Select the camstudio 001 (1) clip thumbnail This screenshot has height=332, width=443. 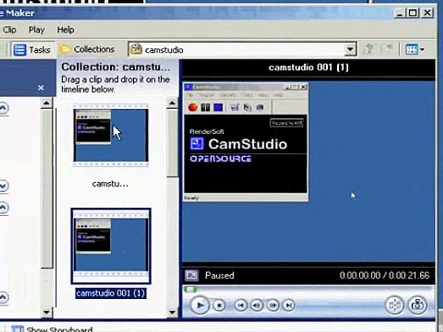coord(111,246)
